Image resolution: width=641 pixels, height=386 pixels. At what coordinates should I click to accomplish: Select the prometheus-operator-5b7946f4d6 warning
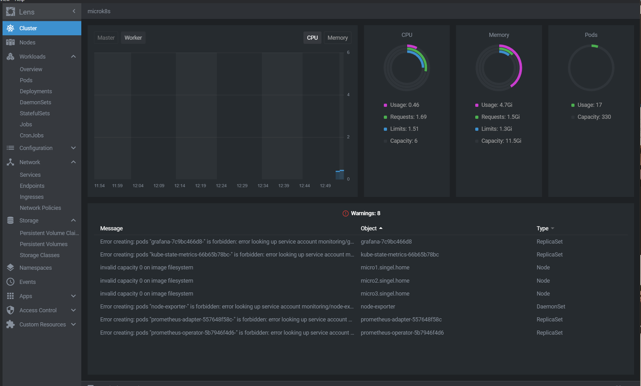tap(361, 332)
